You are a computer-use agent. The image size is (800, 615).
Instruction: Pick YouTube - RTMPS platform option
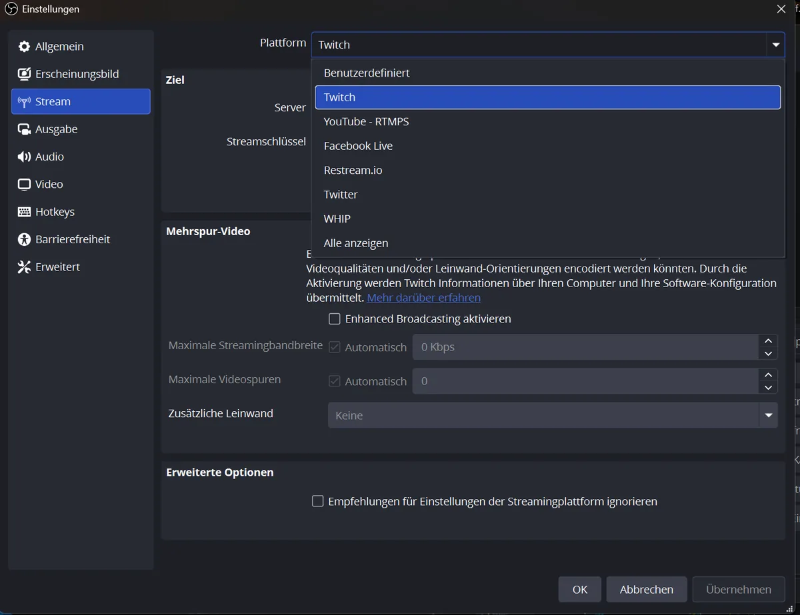point(547,121)
